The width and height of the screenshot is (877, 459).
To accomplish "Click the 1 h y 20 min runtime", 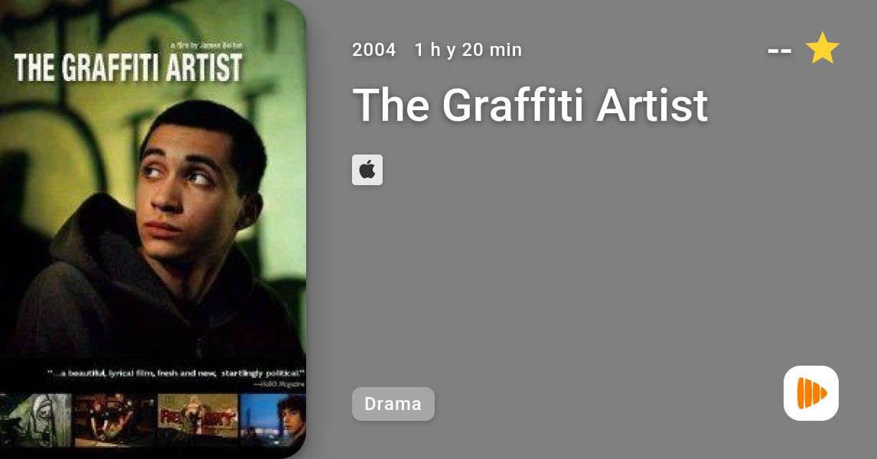I will tap(468, 50).
